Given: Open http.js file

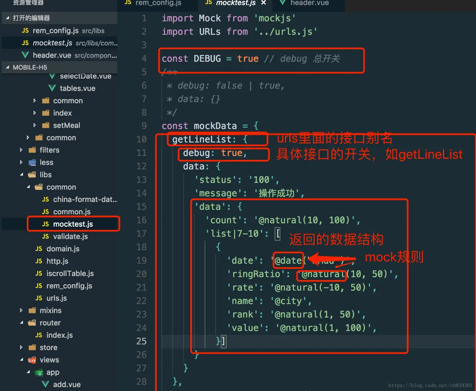Looking at the screenshot, I should coord(57,261).
